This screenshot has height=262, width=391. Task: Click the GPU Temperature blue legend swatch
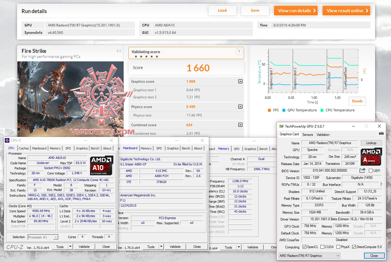click(284, 110)
